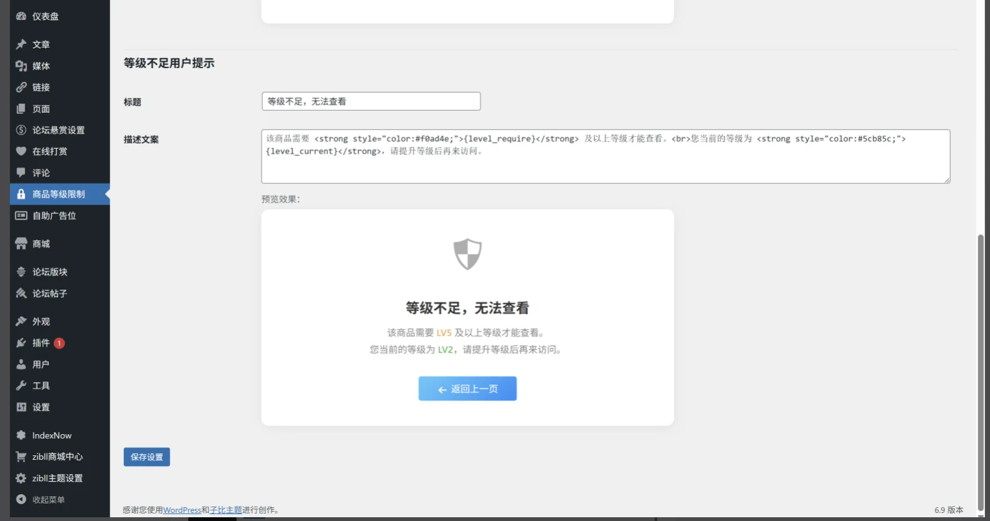Click the red plugin update count badge
Viewport: 990px width, 521px height.
[59, 343]
